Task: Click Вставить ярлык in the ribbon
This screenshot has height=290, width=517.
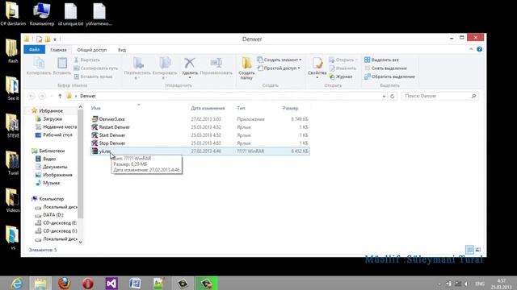Action: [x=93, y=77]
